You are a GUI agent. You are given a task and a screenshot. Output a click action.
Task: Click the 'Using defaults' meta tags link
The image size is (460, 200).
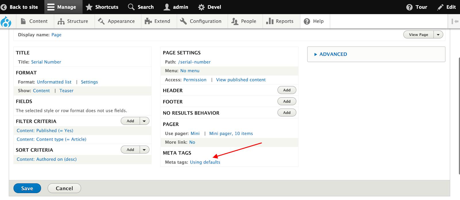pyautogui.click(x=205, y=162)
